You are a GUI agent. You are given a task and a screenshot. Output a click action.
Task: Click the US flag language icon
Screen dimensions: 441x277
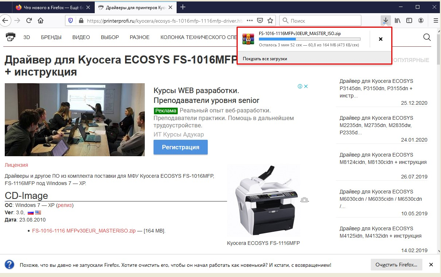(38, 212)
